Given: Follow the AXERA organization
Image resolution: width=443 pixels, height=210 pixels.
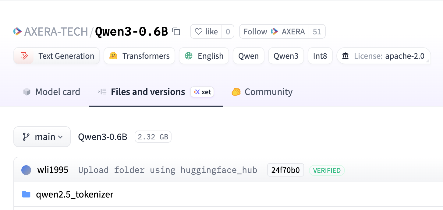Looking at the screenshot, I should click(x=274, y=31).
